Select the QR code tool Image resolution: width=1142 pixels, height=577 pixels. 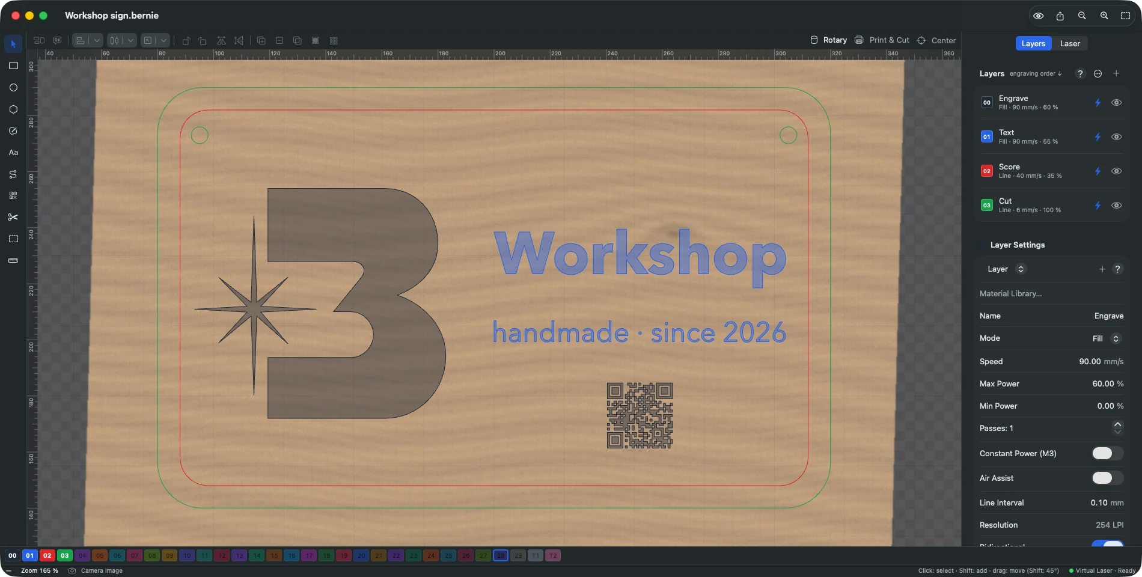coord(13,195)
